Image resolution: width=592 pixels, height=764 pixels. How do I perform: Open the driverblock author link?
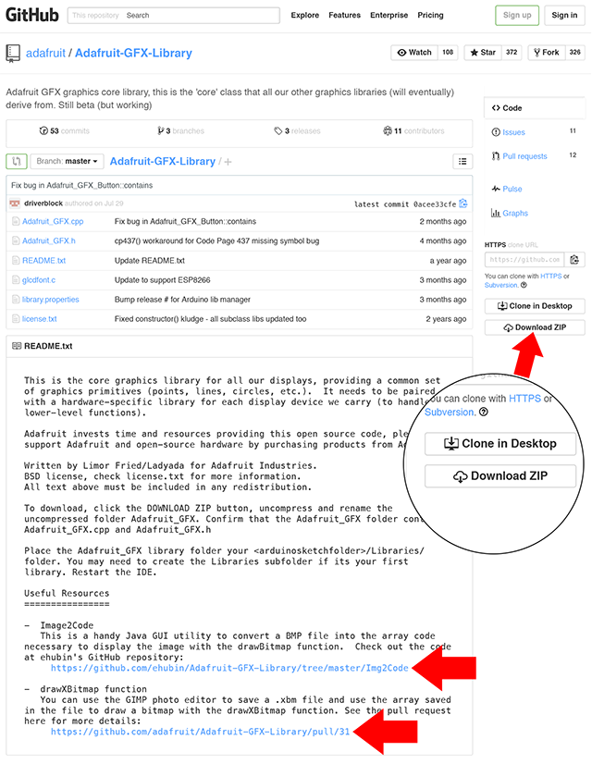click(43, 203)
